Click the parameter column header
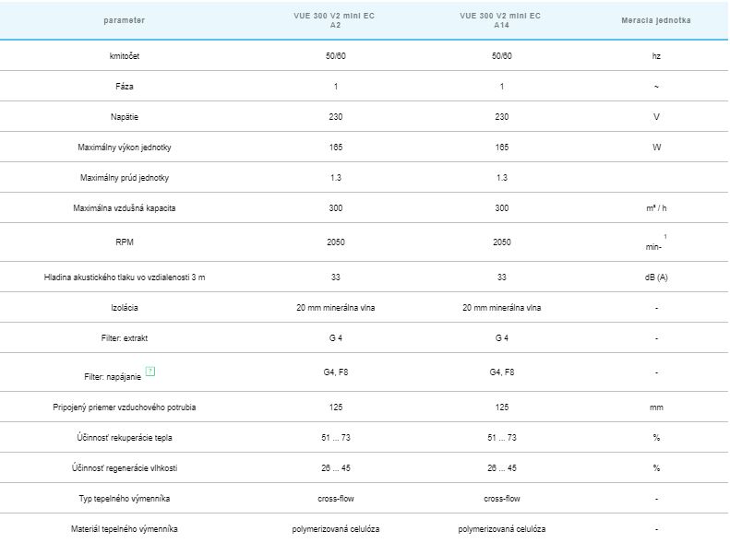 point(125,20)
